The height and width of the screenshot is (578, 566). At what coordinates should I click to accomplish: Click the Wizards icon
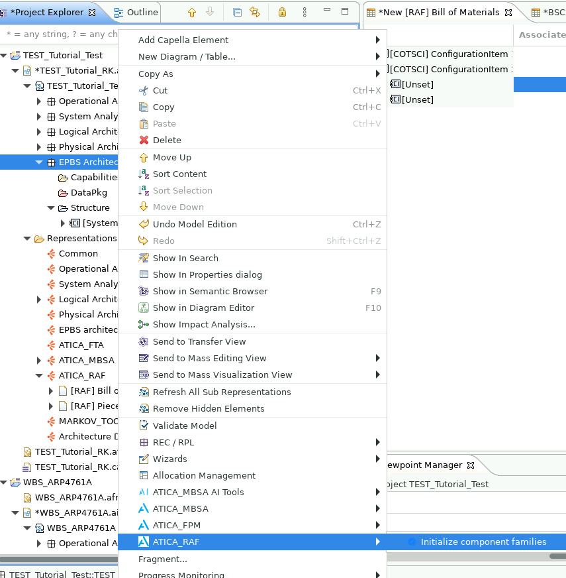coord(144,459)
